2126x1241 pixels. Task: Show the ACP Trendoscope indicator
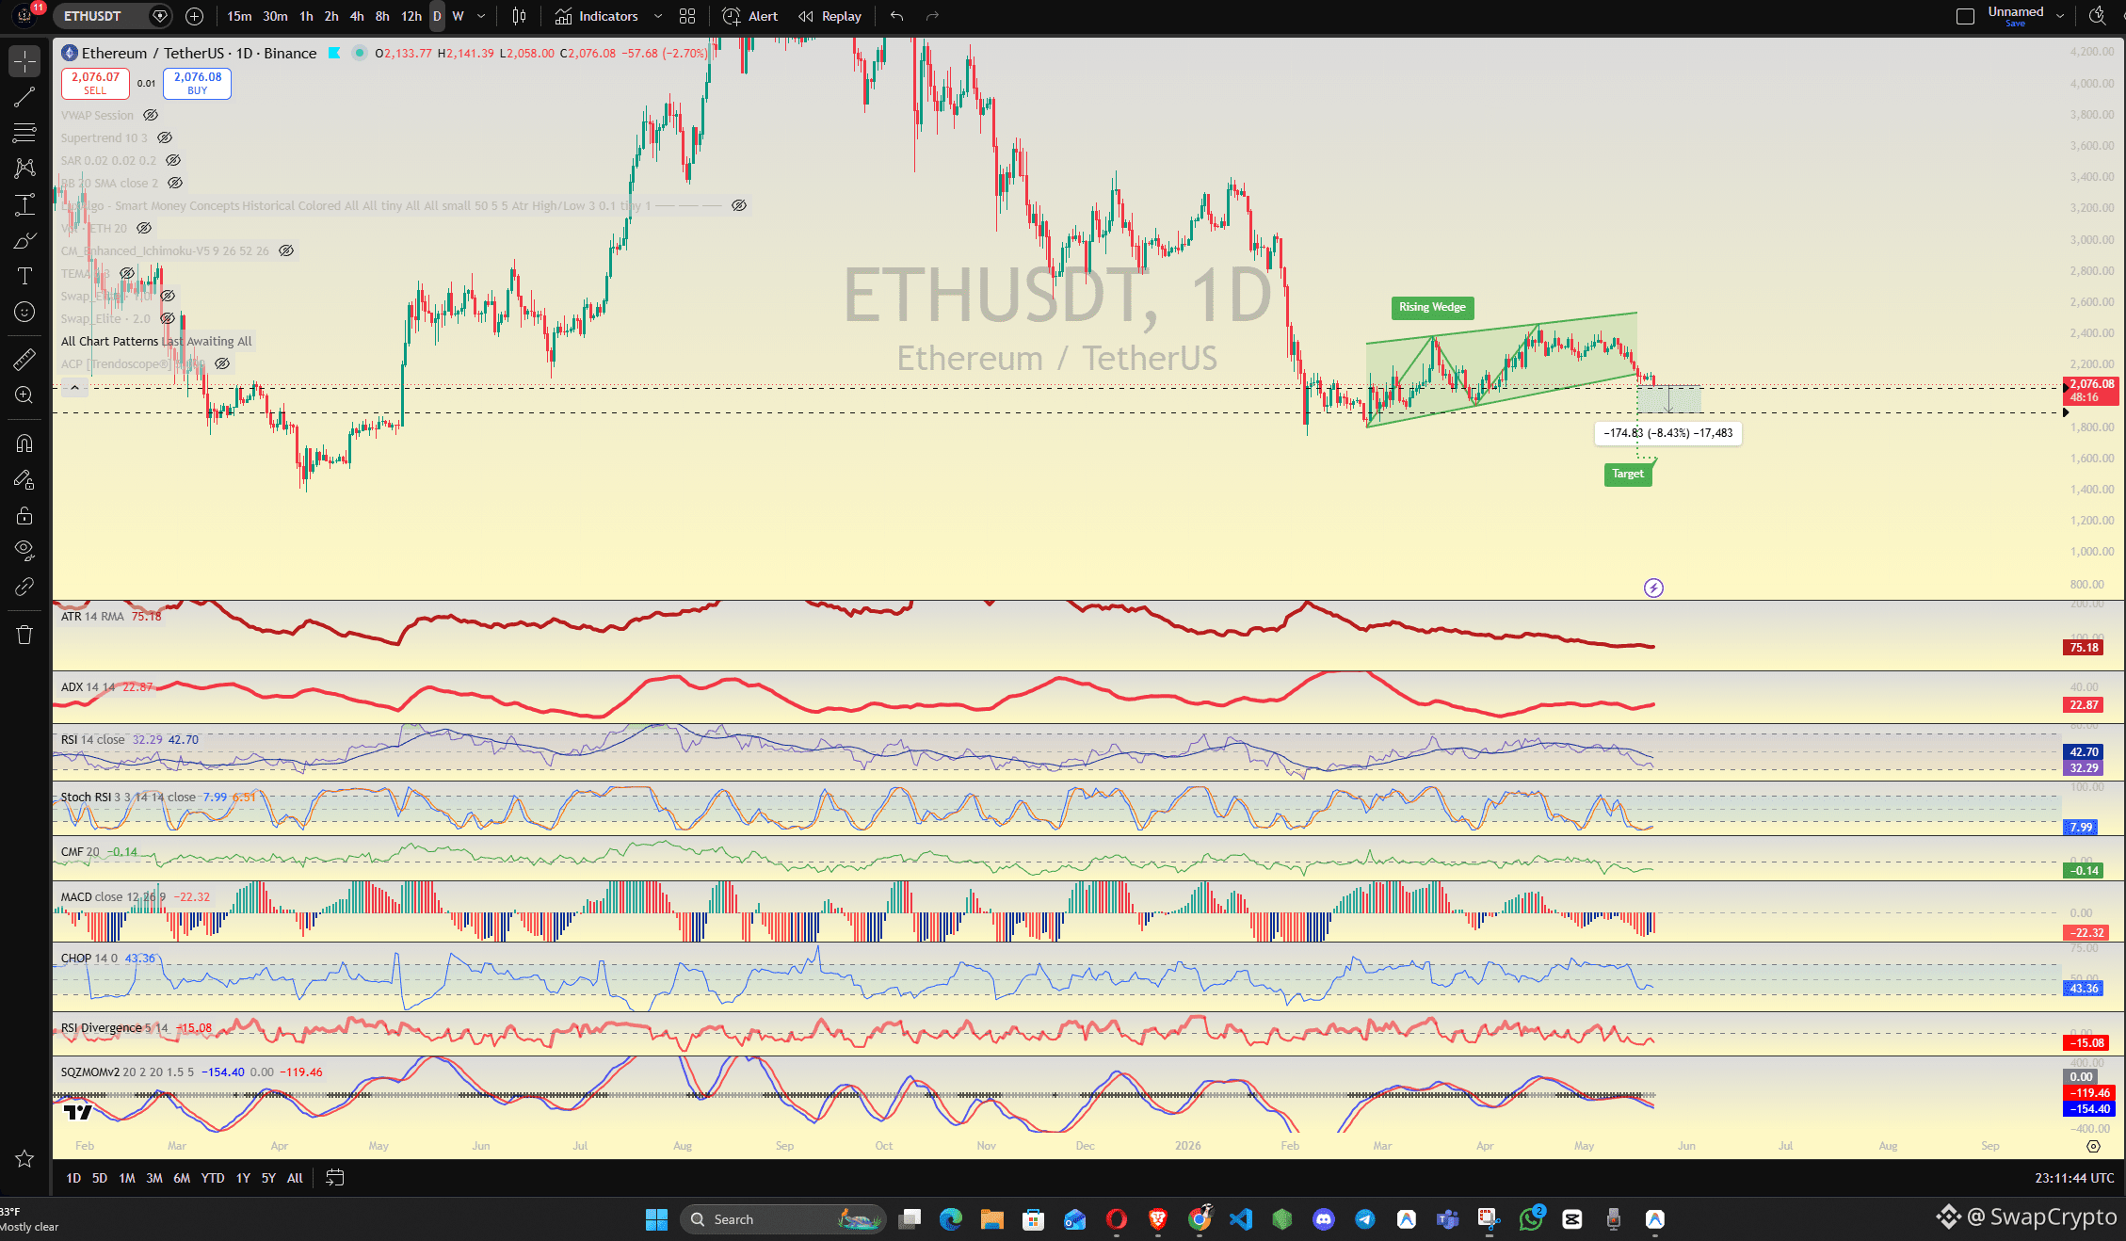[222, 363]
